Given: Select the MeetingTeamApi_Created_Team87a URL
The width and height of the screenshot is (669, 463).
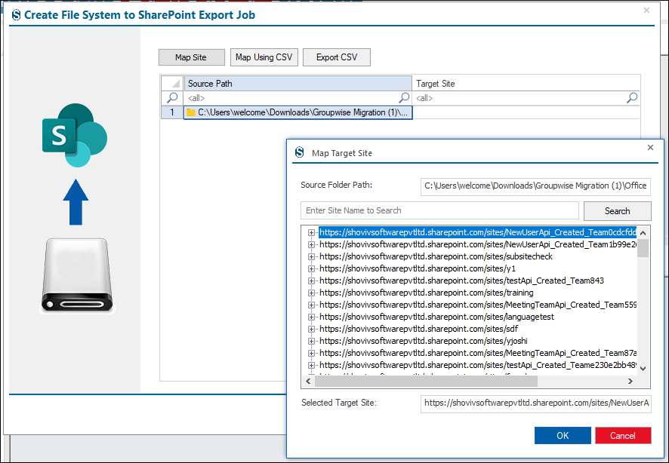Looking at the screenshot, I should [x=478, y=353].
